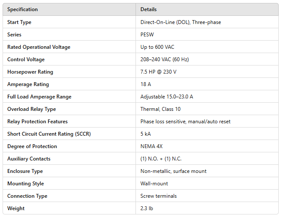
Task: Click Non-metallic, surface mount enclosure value
Action: click(173, 171)
